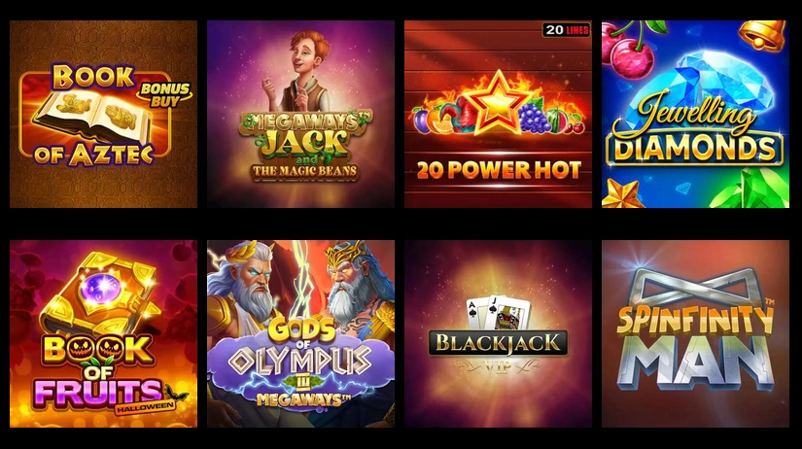Click the Halloween label on Book of Fruits
This screenshot has width=802, height=449.
coord(145,407)
